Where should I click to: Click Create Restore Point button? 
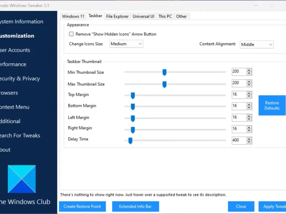pos(82,207)
